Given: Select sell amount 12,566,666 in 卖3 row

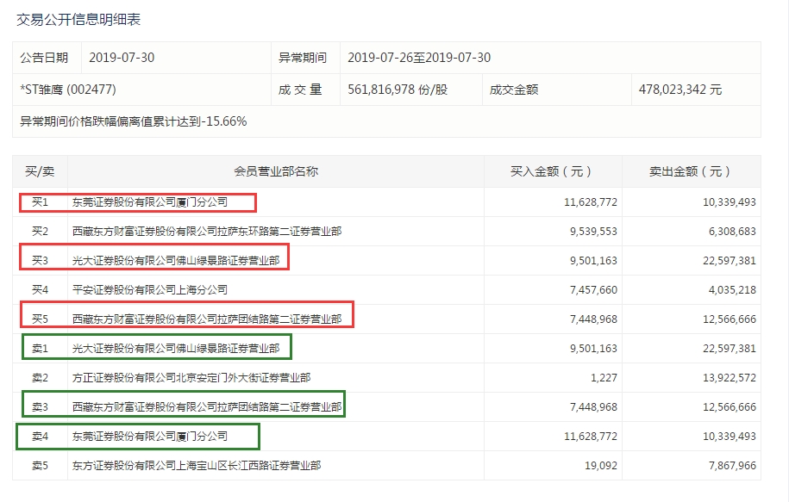Looking at the screenshot, I should [730, 406].
